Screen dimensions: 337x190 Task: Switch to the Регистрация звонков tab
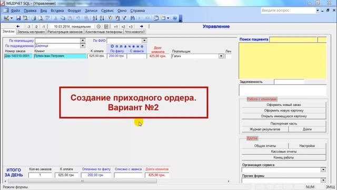(x=65, y=32)
